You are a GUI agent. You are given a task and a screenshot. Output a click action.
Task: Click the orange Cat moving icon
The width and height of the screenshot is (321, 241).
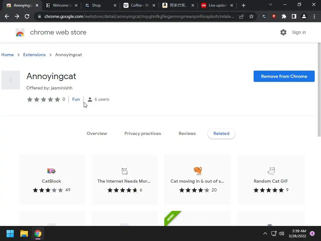pyautogui.click(x=197, y=171)
